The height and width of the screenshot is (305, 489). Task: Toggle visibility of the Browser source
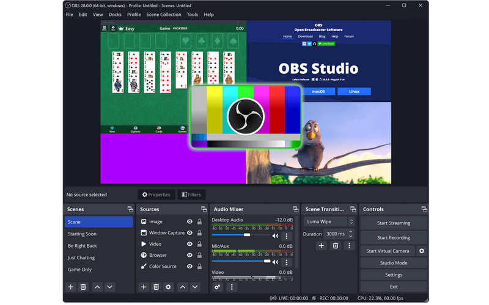tap(190, 256)
